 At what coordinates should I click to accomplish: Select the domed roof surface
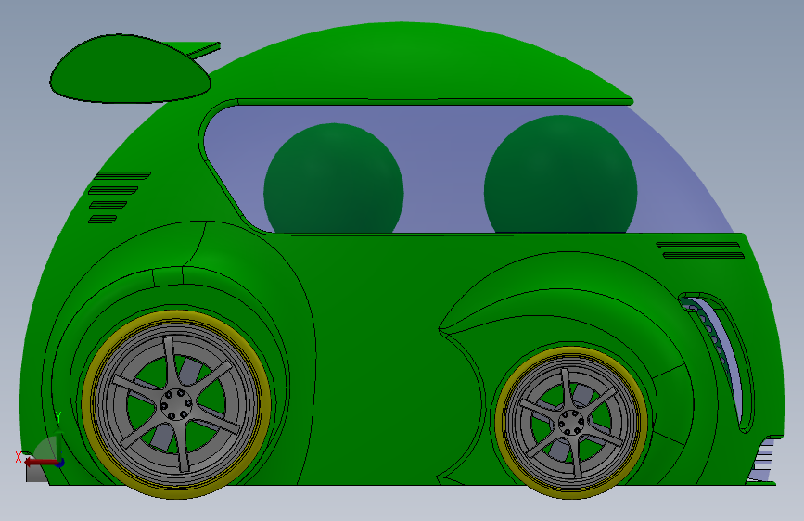coord(410,64)
